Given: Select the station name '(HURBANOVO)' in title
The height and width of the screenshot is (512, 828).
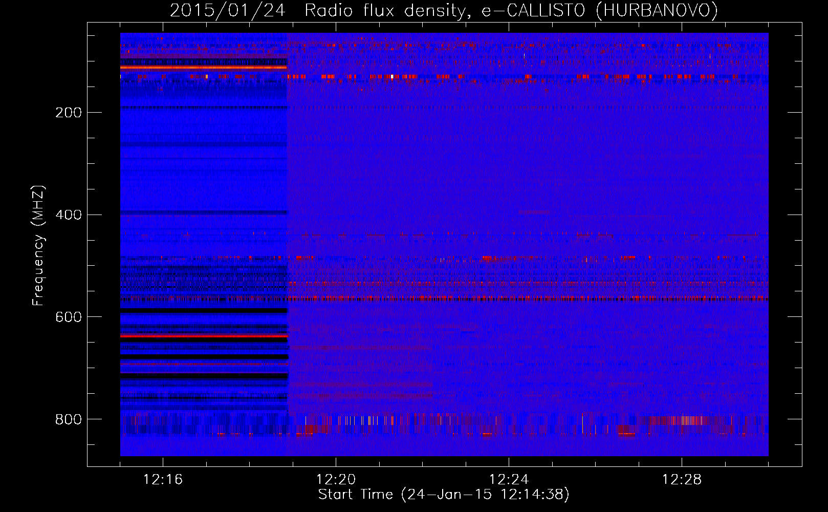Looking at the screenshot, I should tap(657, 10).
